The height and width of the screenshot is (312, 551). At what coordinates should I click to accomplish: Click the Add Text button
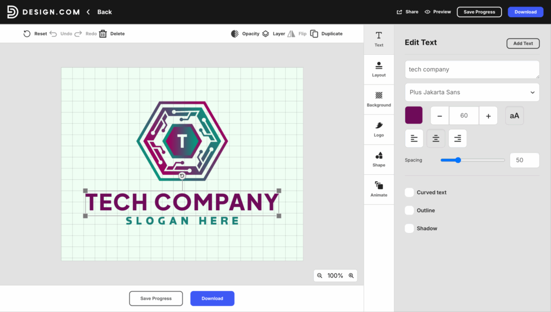point(523,44)
